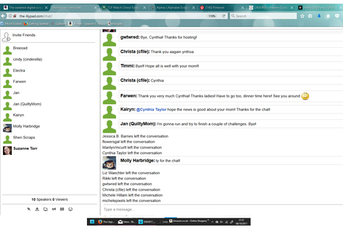The image size is (343, 237).
Task: Click the @Cynthia Taylor mention link
Action: point(152,110)
